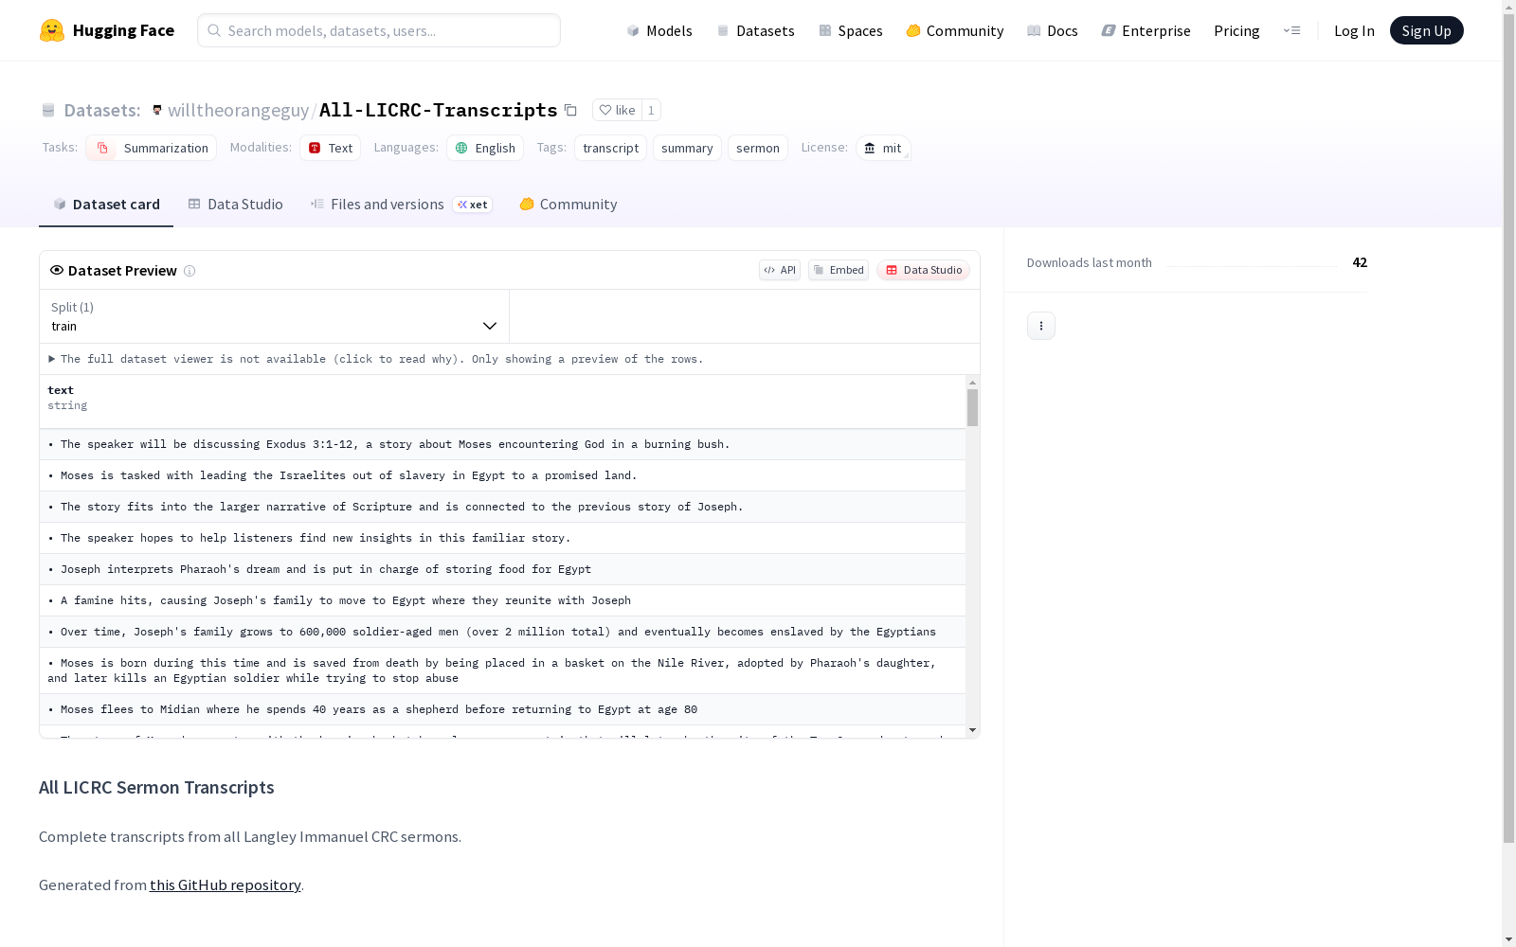
Task: Copy dataset name with the copy icon
Action: pos(570,110)
